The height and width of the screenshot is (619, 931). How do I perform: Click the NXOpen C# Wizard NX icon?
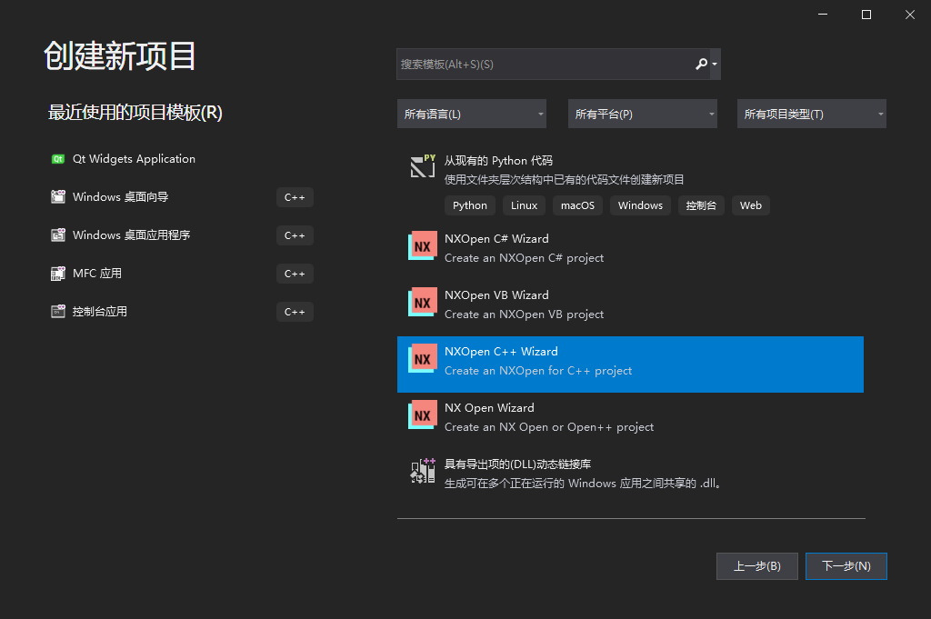pyautogui.click(x=422, y=245)
